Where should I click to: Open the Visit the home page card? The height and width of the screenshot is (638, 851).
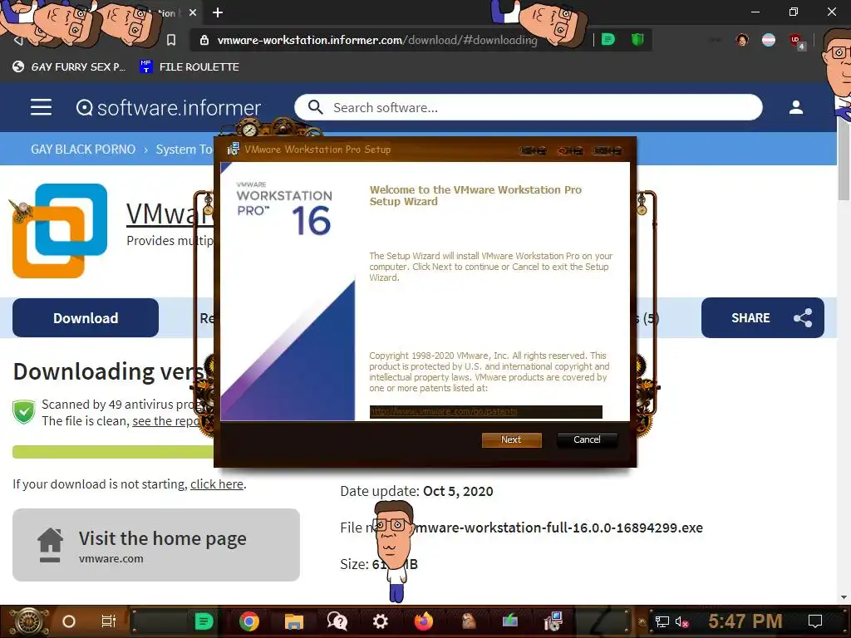click(156, 545)
